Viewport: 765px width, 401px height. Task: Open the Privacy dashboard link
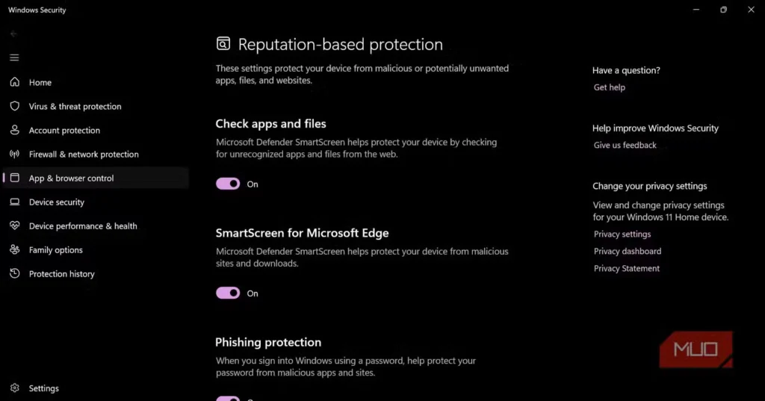tap(627, 251)
